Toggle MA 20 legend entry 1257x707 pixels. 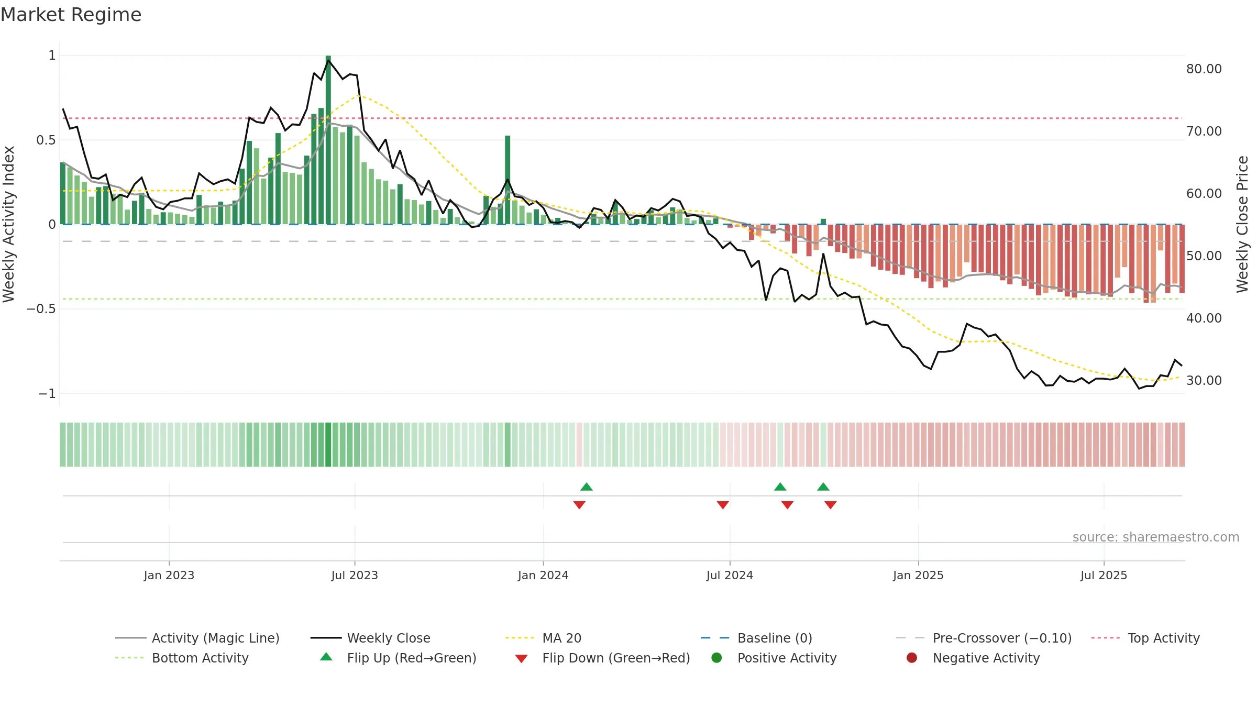click(x=543, y=638)
